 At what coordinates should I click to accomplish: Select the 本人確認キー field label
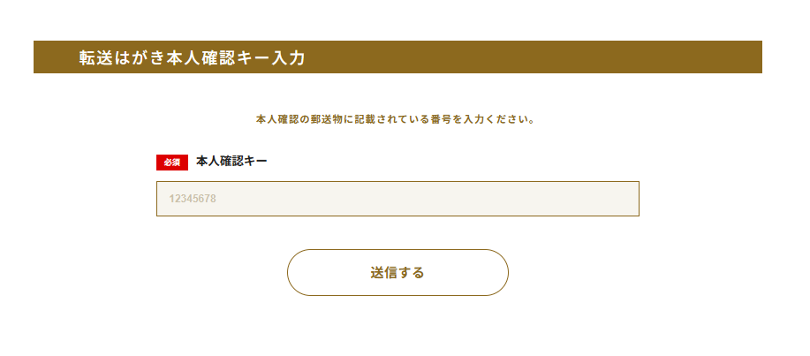[x=231, y=162]
